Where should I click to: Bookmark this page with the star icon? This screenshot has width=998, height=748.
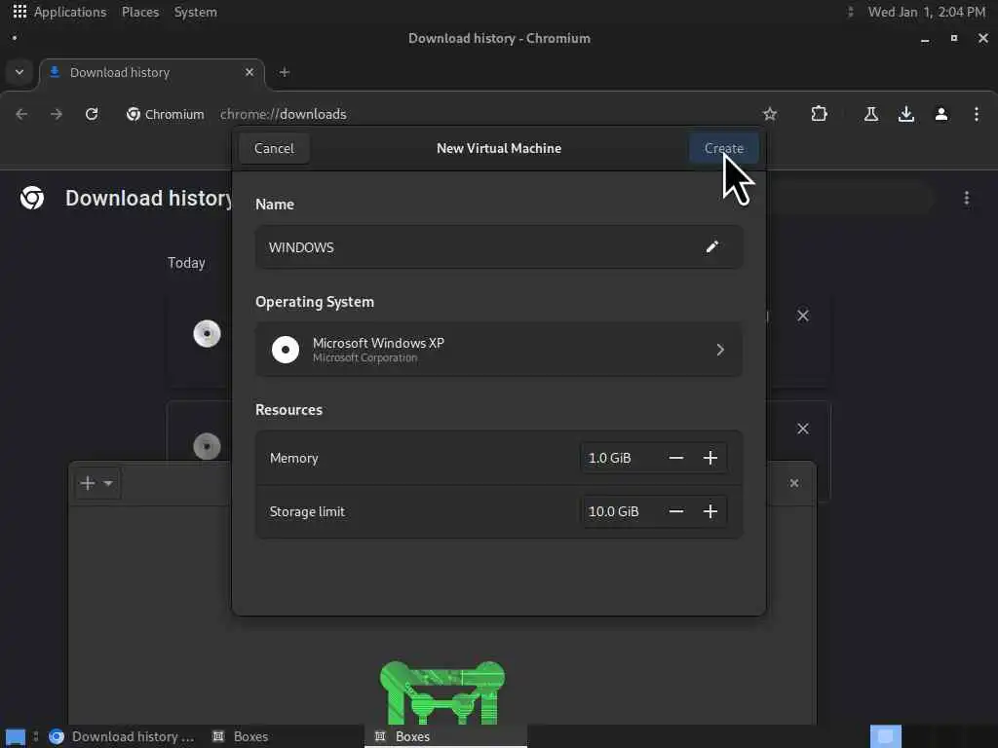(x=770, y=114)
